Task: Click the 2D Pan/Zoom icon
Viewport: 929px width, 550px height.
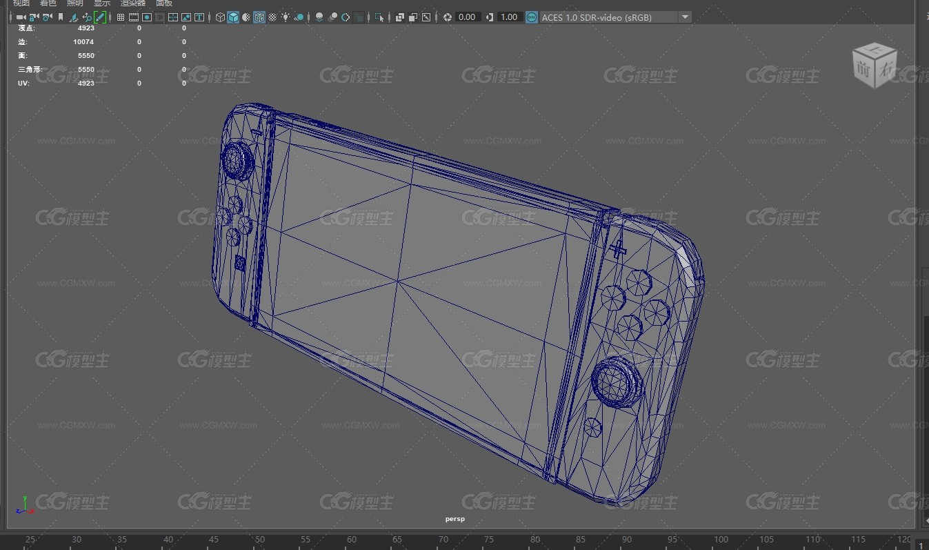Action: tap(87, 17)
